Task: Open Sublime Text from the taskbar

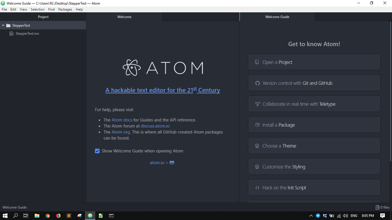Action: [69, 216]
